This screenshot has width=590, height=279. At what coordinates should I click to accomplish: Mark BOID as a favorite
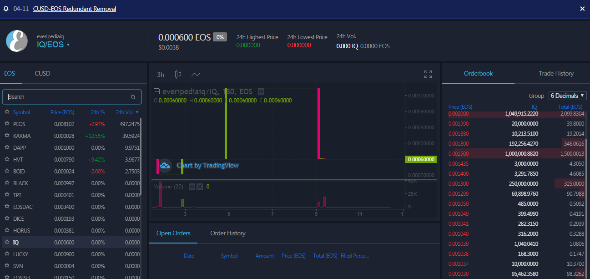click(x=7, y=171)
